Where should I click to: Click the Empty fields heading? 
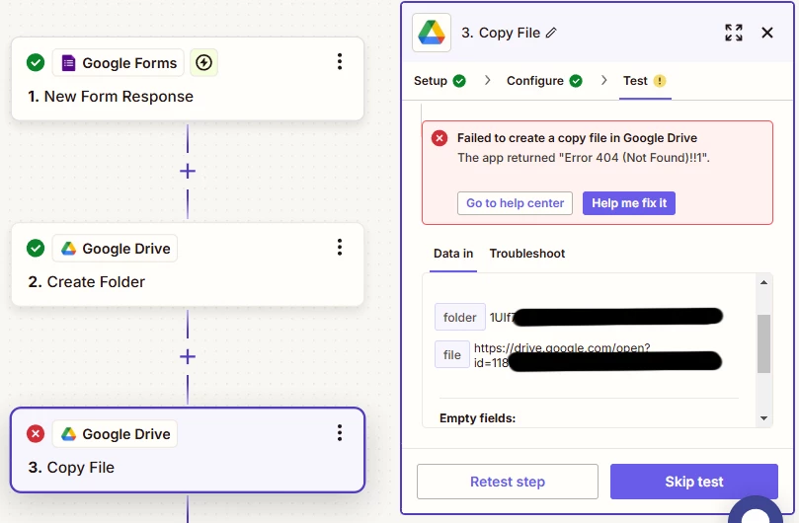coord(477,418)
